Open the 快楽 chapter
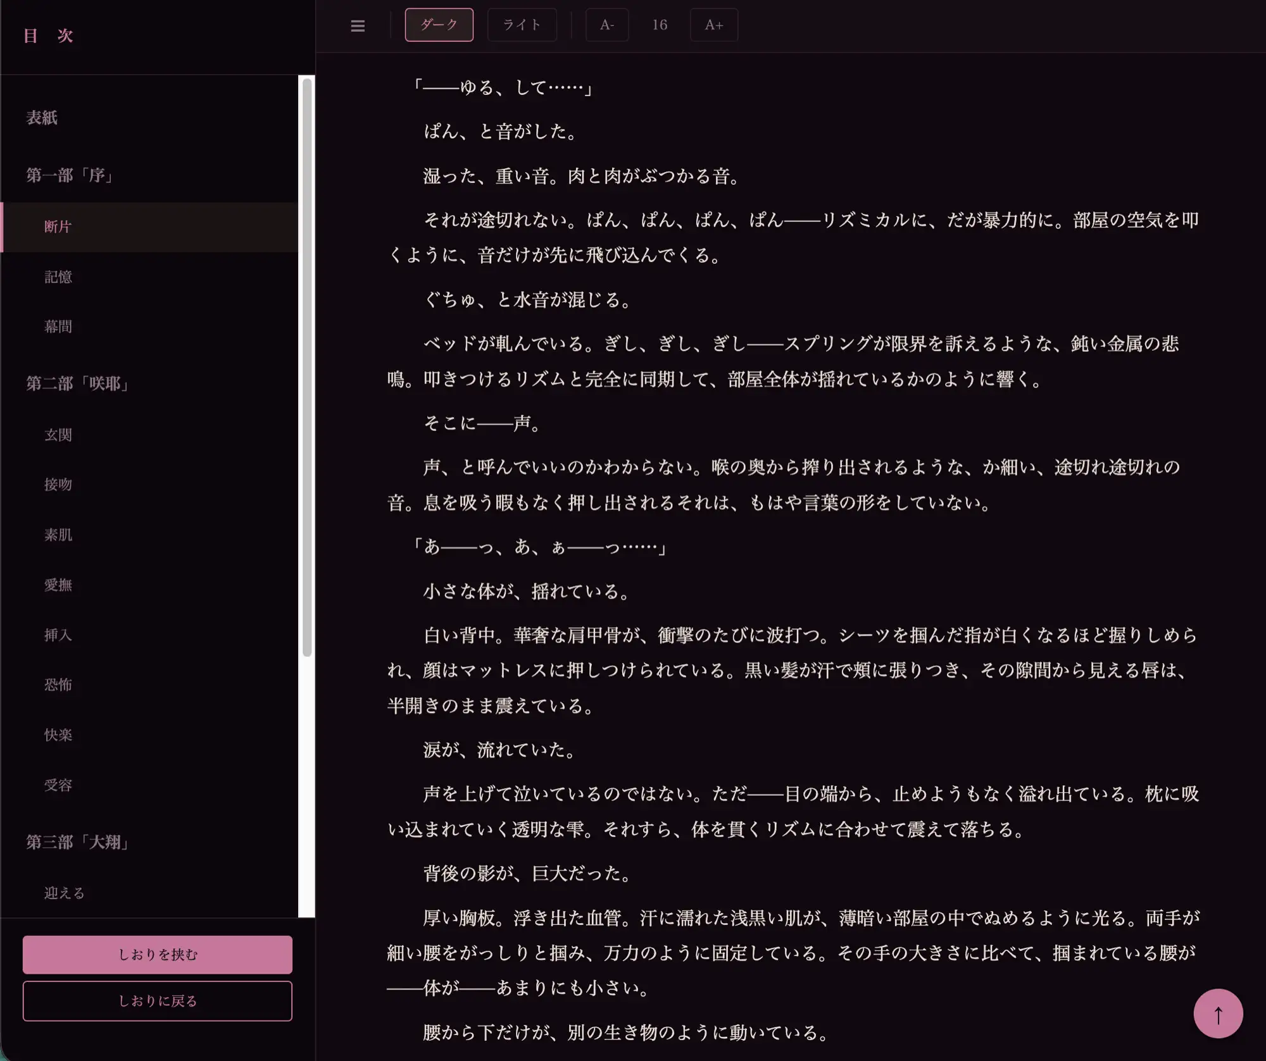1266x1061 pixels. point(59,735)
